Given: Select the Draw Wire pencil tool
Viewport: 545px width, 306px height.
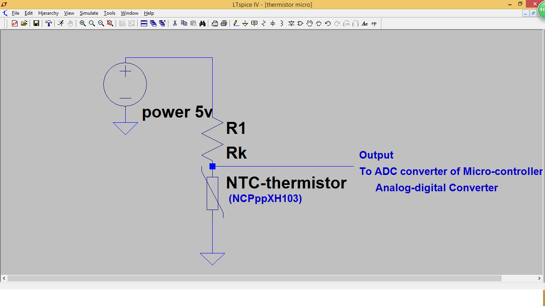Looking at the screenshot, I should 236,24.
